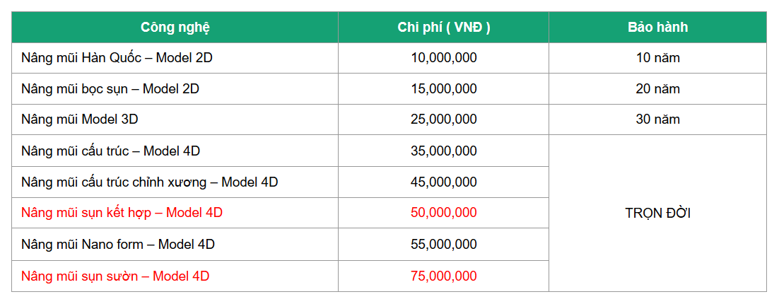Select "Nâng mũi bọc sụn – Model 2D"
The height and width of the screenshot is (304, 779).
110,89
